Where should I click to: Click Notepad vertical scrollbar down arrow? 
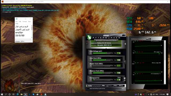pyautogui.click(x=32, y=37)
